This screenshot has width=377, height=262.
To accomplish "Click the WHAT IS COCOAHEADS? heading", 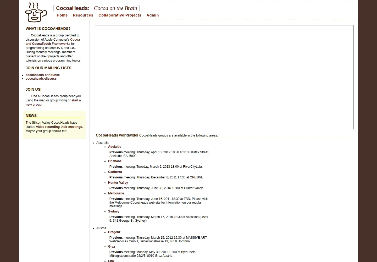I will pyautogui.click(x=48, y=29).
